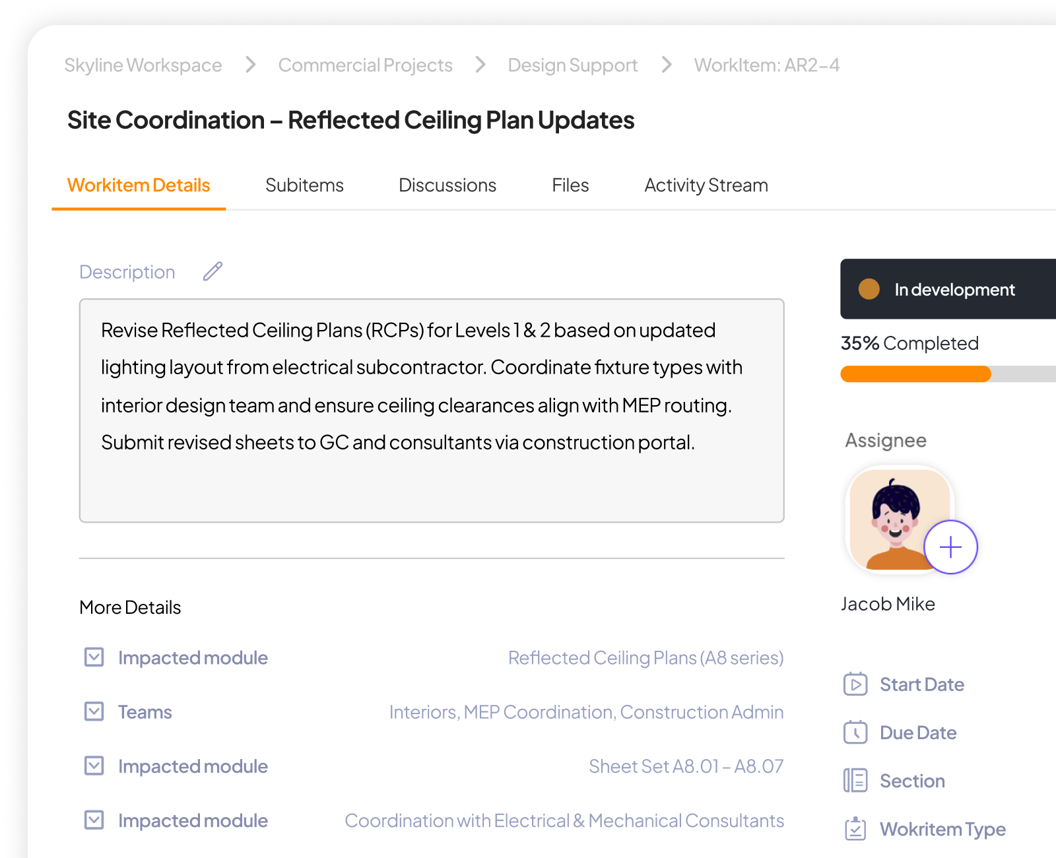
Task: Open the In development status dropdown
Action: click(948, 289)
